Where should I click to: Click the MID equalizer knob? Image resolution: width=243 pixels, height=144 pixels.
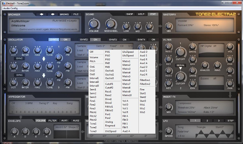click(x=138, y=26)
